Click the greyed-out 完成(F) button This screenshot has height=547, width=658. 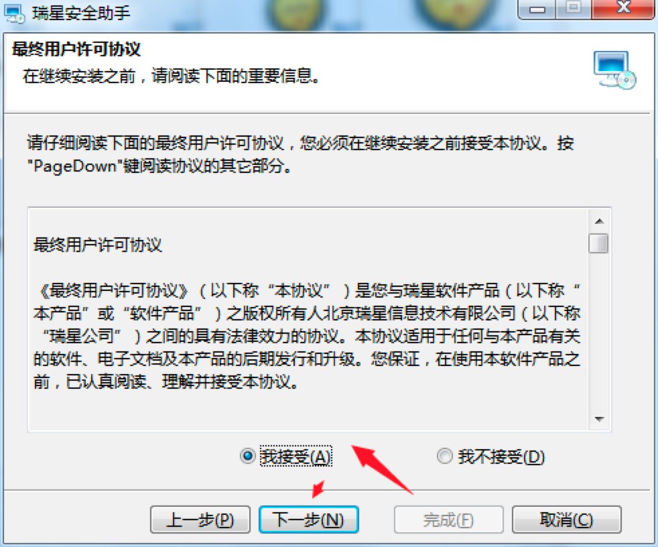tap(448, 520)
